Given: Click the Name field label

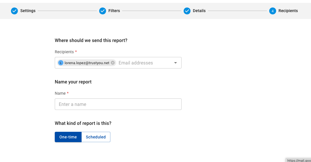Looking at the screenshot, I should pyautogui.click(x=60, y=93).
